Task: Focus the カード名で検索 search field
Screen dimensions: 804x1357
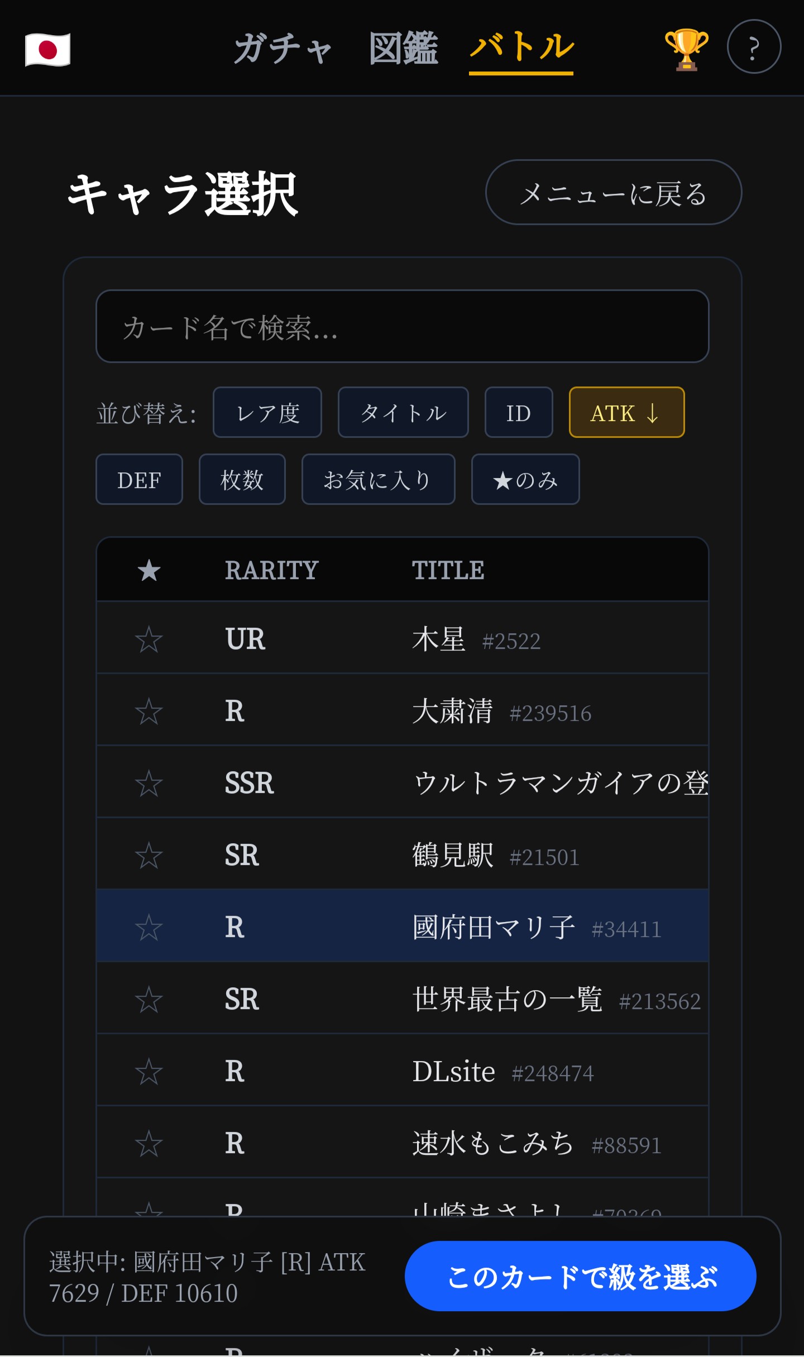Action: pyautogui.click(x=402, y=327)
